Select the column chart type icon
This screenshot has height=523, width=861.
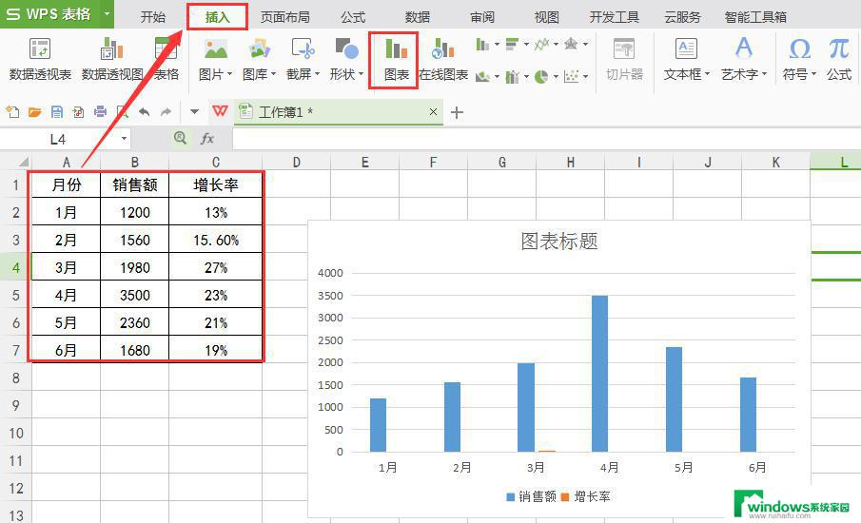pyautogui.click(x=482, y=45)
